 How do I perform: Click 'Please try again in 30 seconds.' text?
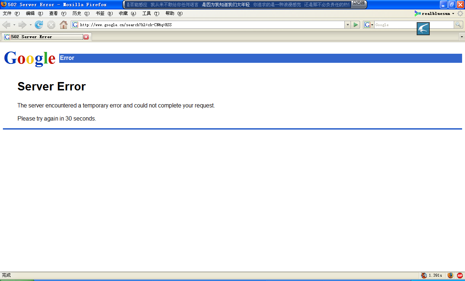pos(57,119)
